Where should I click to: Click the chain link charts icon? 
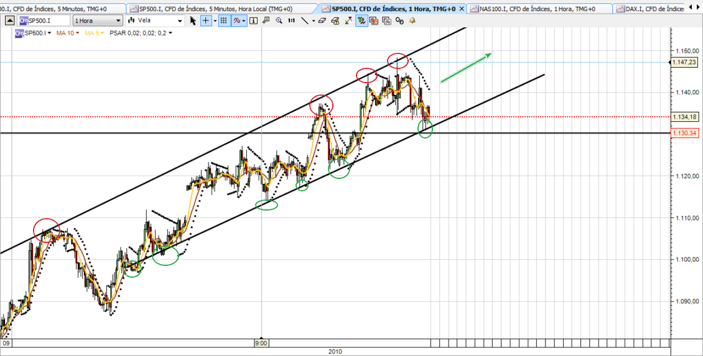tap(399, 20)
